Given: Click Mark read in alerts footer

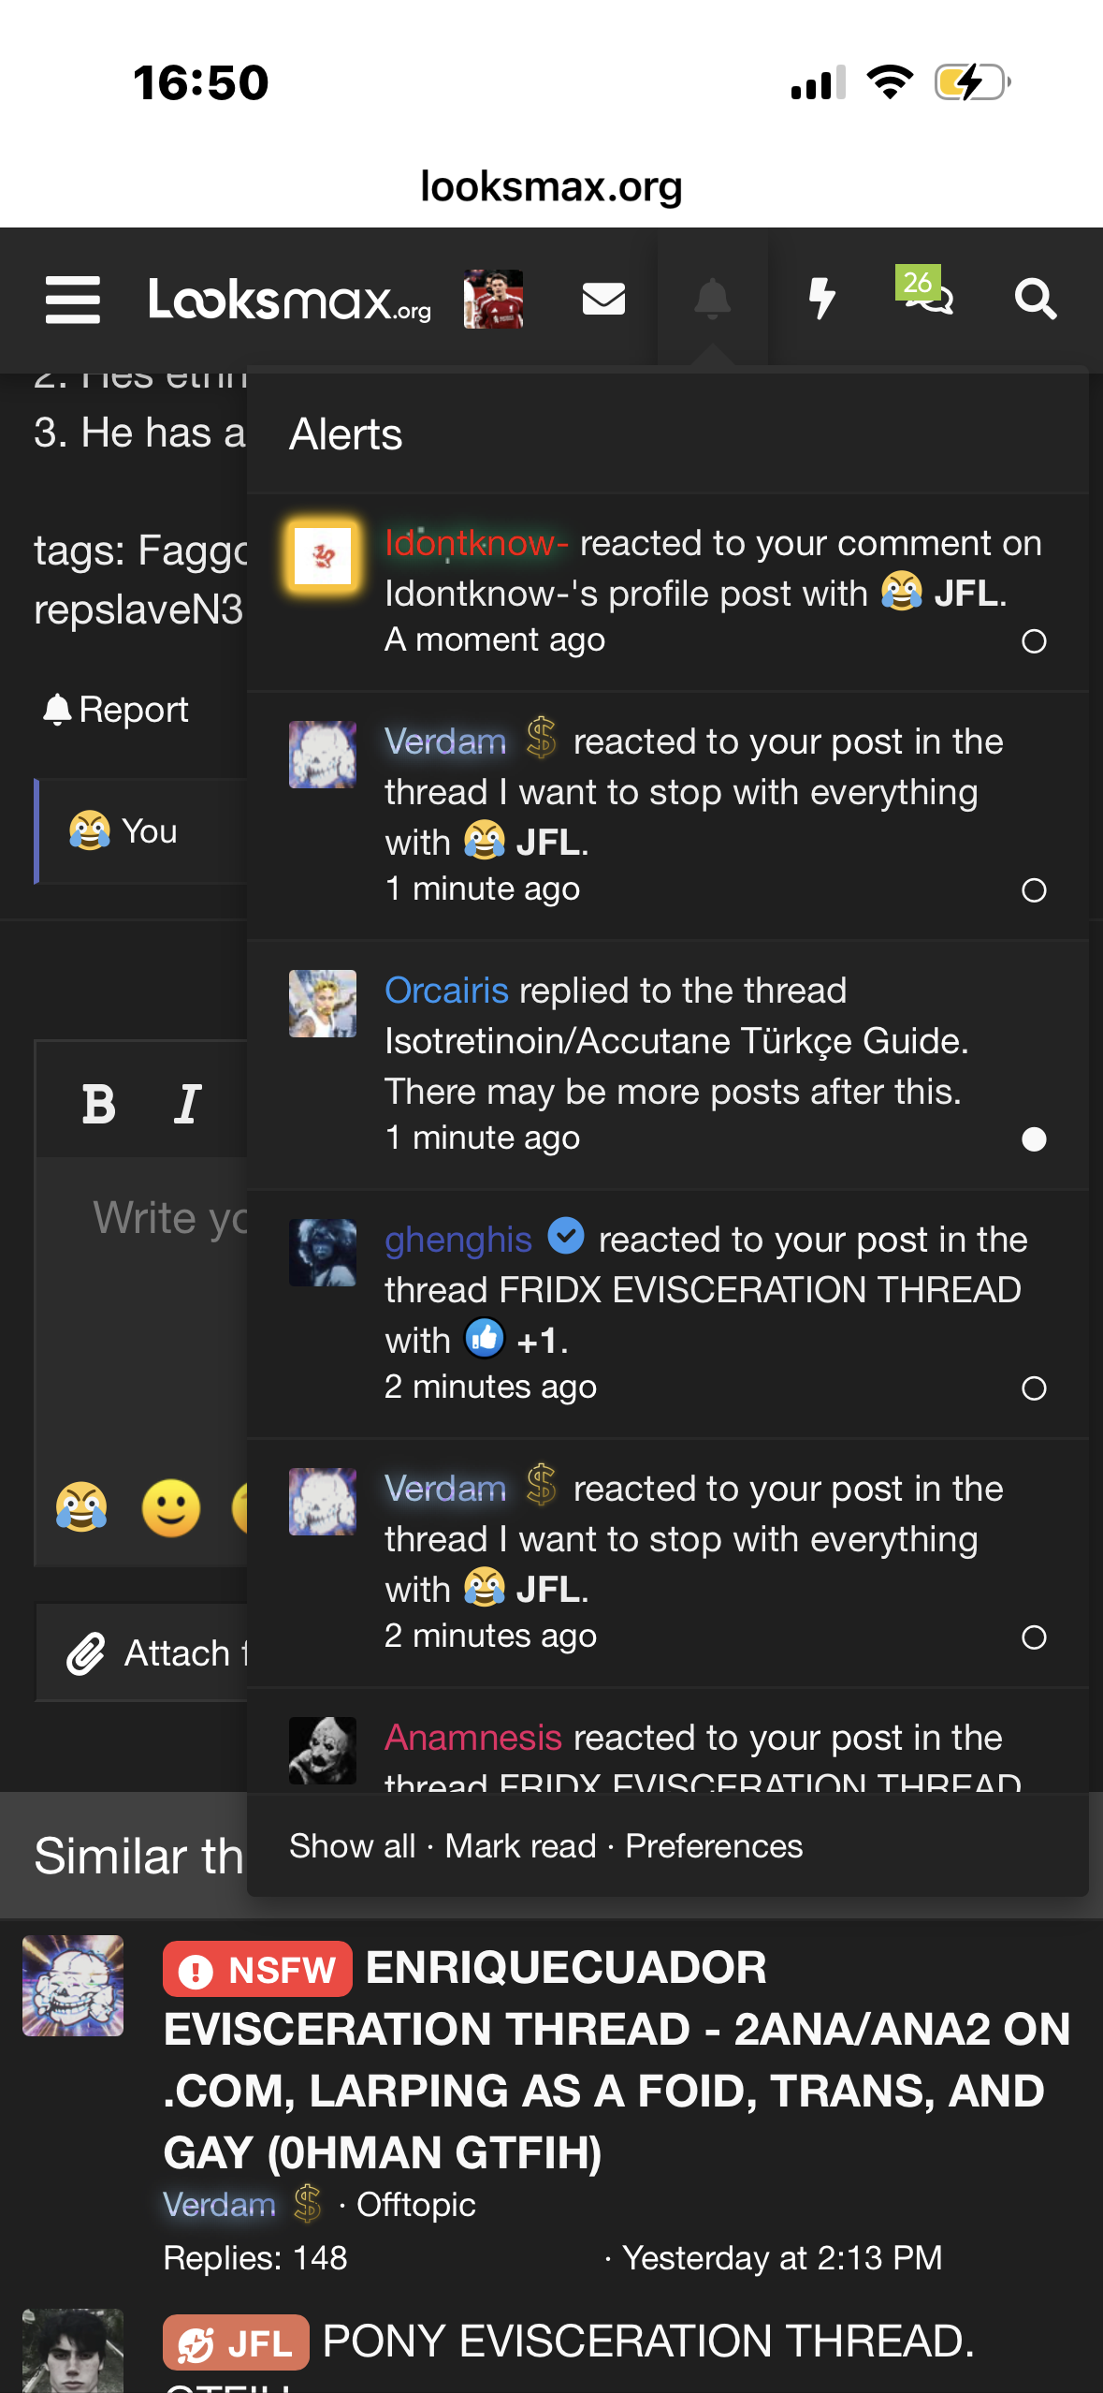Looking at the screenshot, I should pyautogui.click(x=520, y=1846).
